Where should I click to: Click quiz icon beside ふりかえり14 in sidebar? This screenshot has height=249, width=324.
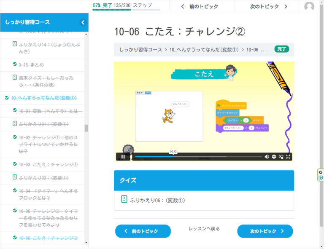(x=15, y=44)
